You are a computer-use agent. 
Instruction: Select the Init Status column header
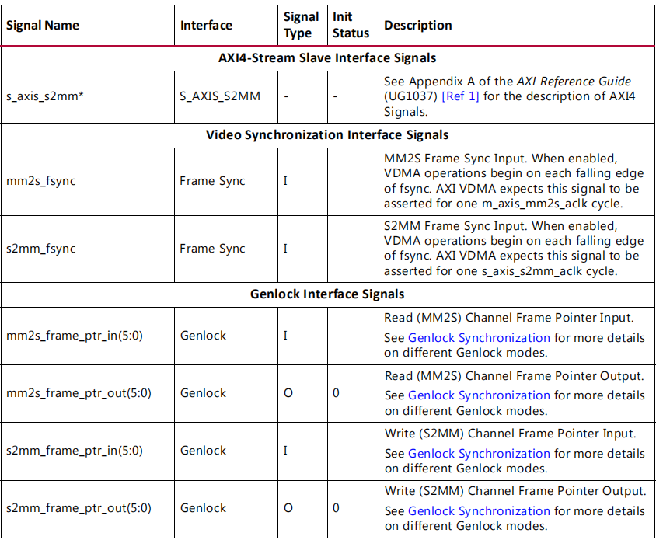pyautogui.click(x=350, y=25)
